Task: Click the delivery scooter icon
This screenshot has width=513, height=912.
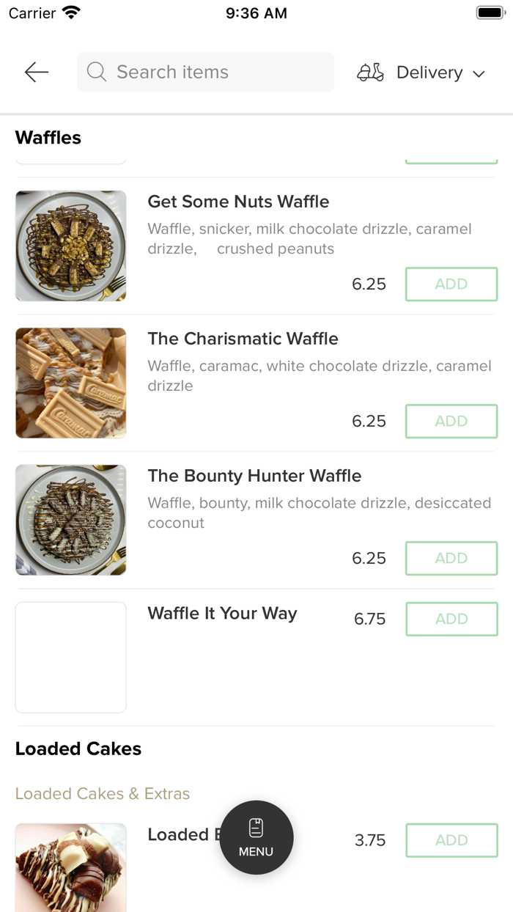Action: tap(370, 72)
